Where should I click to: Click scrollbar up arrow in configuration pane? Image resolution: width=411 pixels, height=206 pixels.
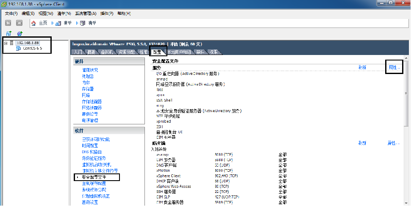coord(406,59)
